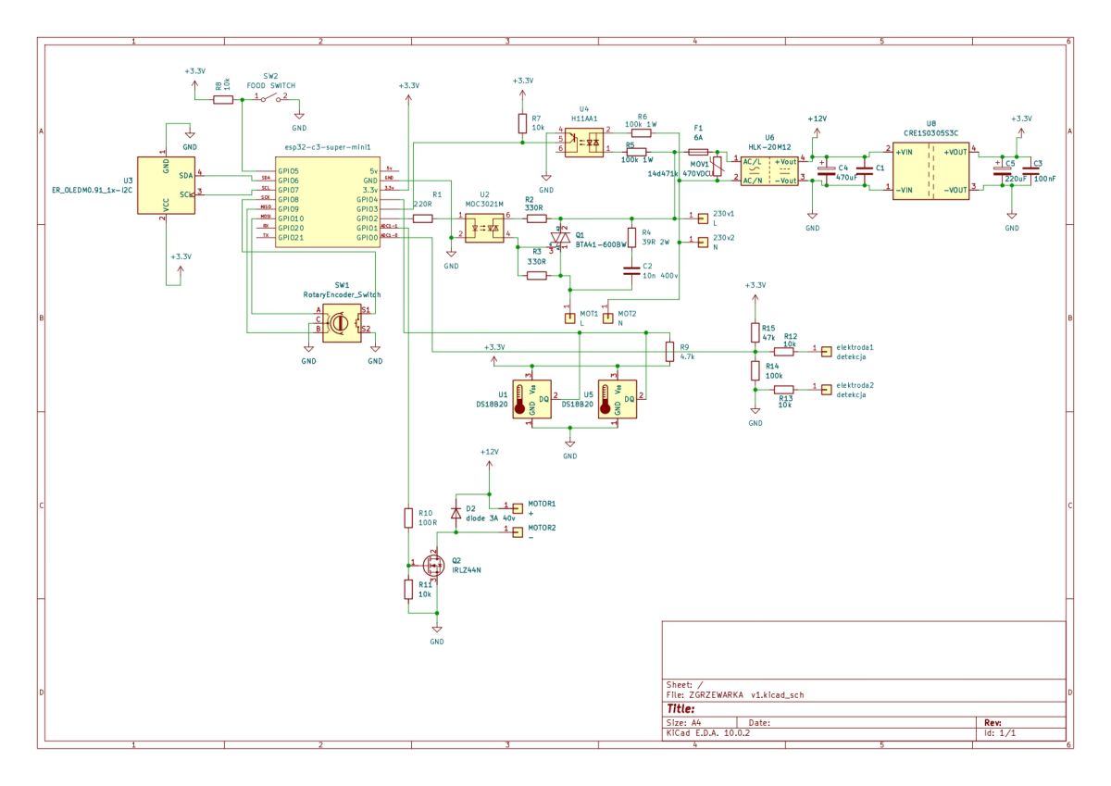The width and height of the screenshot is (1111, 786).
Task: Click the 'Sheet: /' title block text
Action: click(x=685, y=684)
